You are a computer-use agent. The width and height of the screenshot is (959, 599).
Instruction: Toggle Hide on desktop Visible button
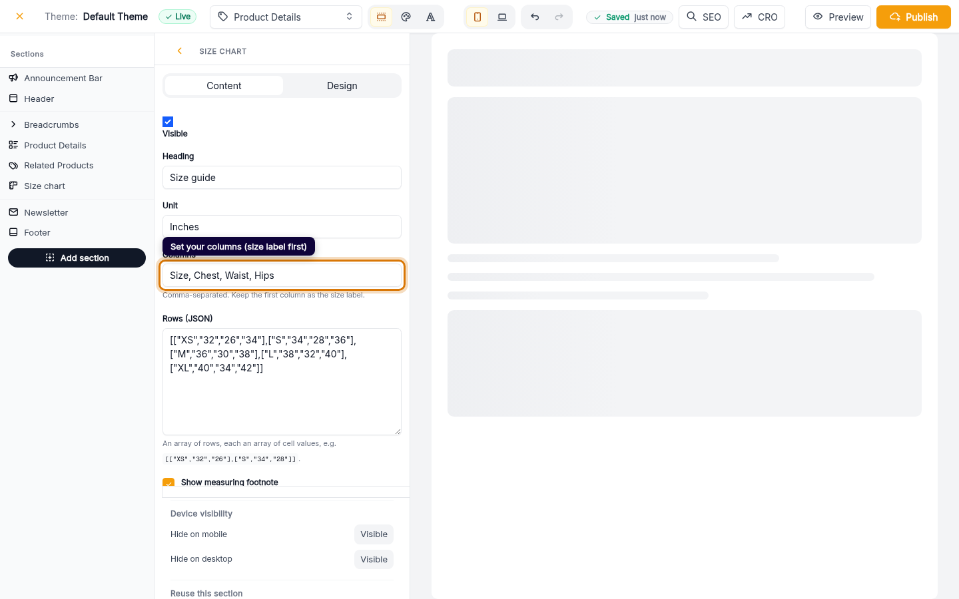374,560
